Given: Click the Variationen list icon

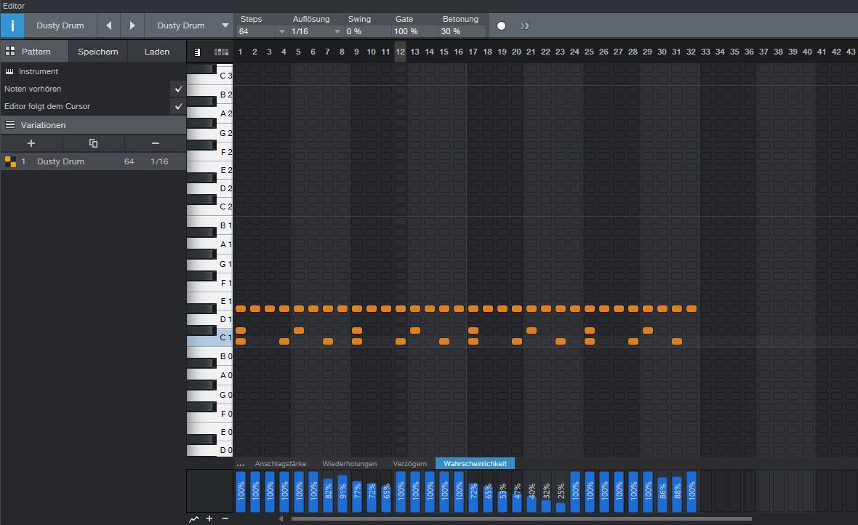Looking at the screenshot, I should (x=10, y=124).
